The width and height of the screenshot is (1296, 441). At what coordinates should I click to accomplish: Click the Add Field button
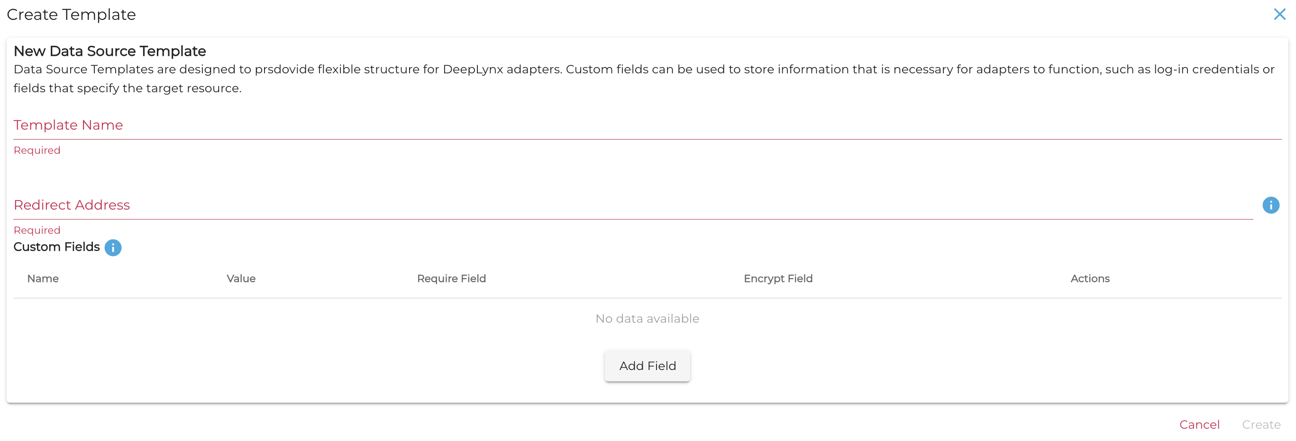647,366
